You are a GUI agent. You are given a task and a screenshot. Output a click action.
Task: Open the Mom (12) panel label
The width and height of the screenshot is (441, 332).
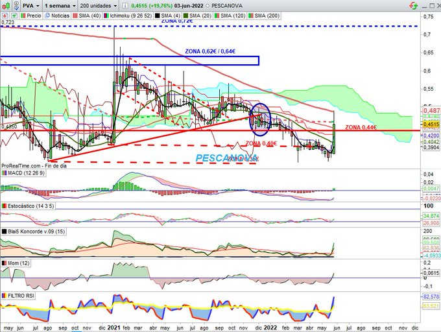[x=16, y=263]
